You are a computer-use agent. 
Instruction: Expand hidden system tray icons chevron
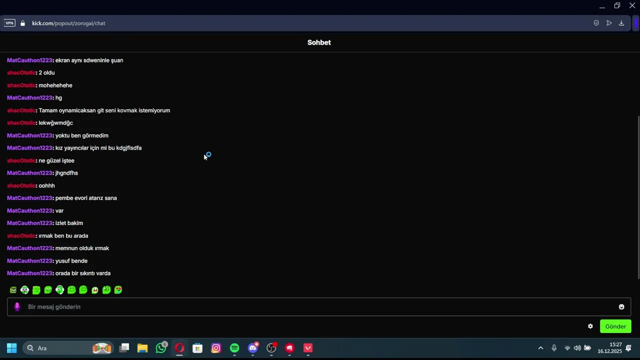[540, 348]
